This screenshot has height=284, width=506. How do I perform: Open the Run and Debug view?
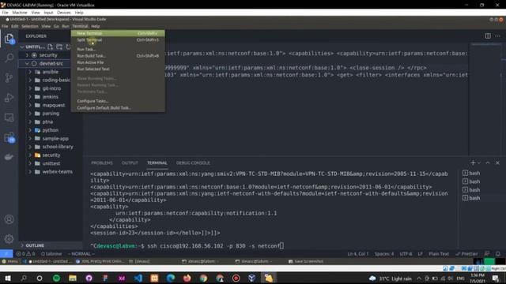pyautogui.click(x=9, y=98)
